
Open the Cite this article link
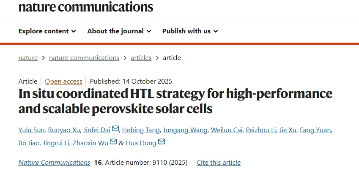(x=219, y=162)
